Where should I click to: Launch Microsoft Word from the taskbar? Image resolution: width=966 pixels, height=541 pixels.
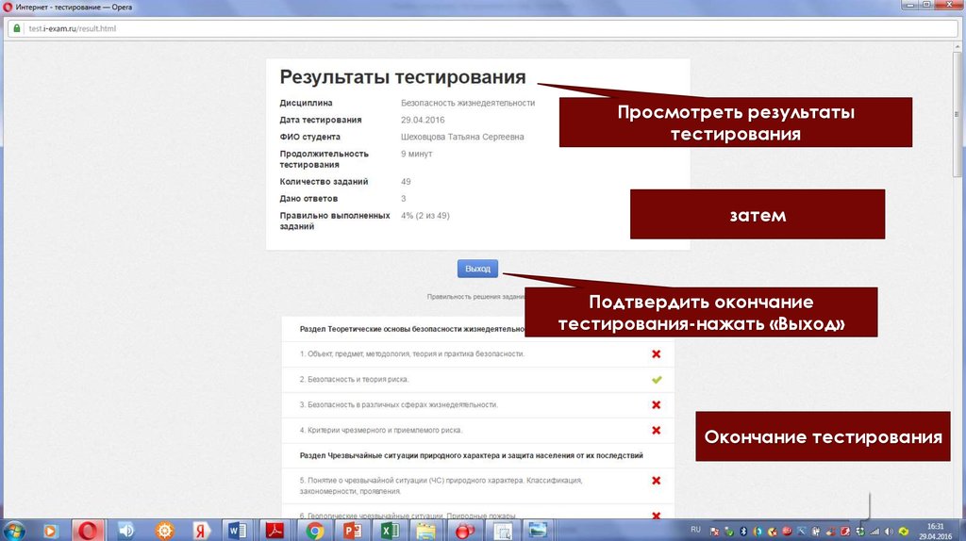237,530
